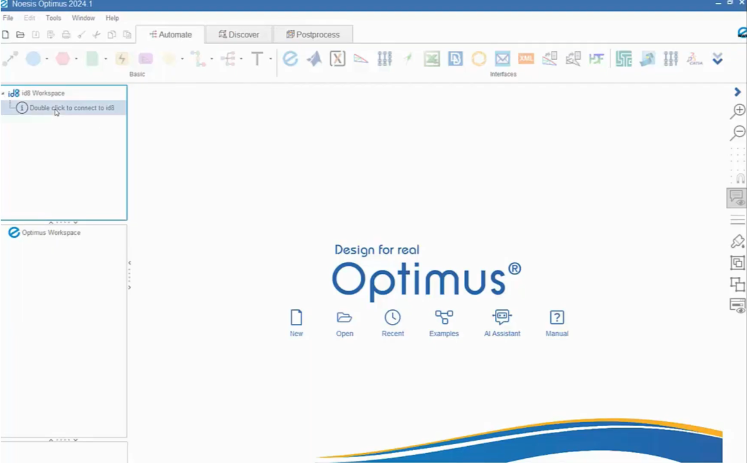Toggle the grid dots display
The height and width of the screenshot is (463, 747).
(x=738, y=155)
